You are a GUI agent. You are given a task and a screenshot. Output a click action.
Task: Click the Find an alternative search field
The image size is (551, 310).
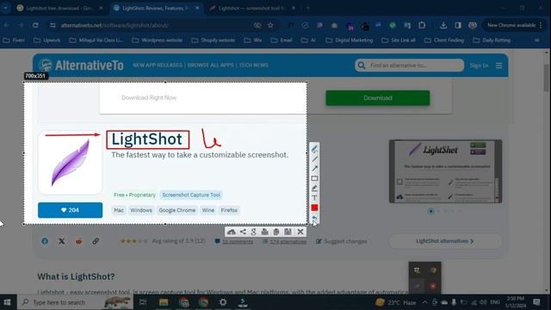click(x=410, y=65)
